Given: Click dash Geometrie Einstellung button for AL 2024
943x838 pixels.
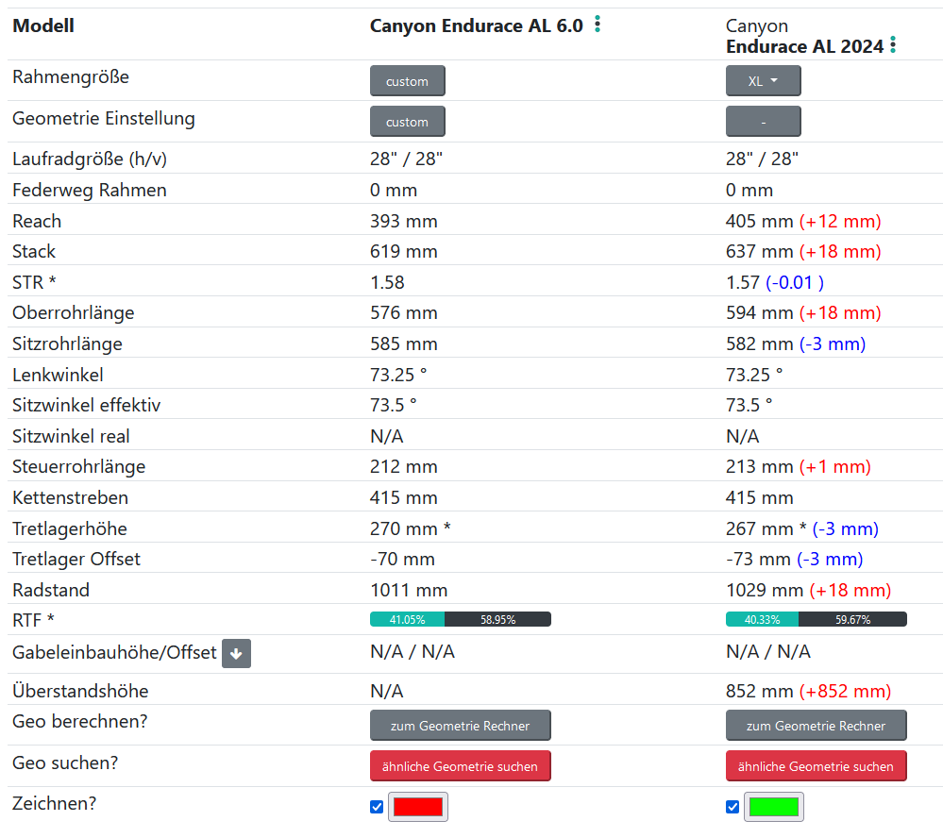Looking at the screenshot, I should tap(763, 122).
